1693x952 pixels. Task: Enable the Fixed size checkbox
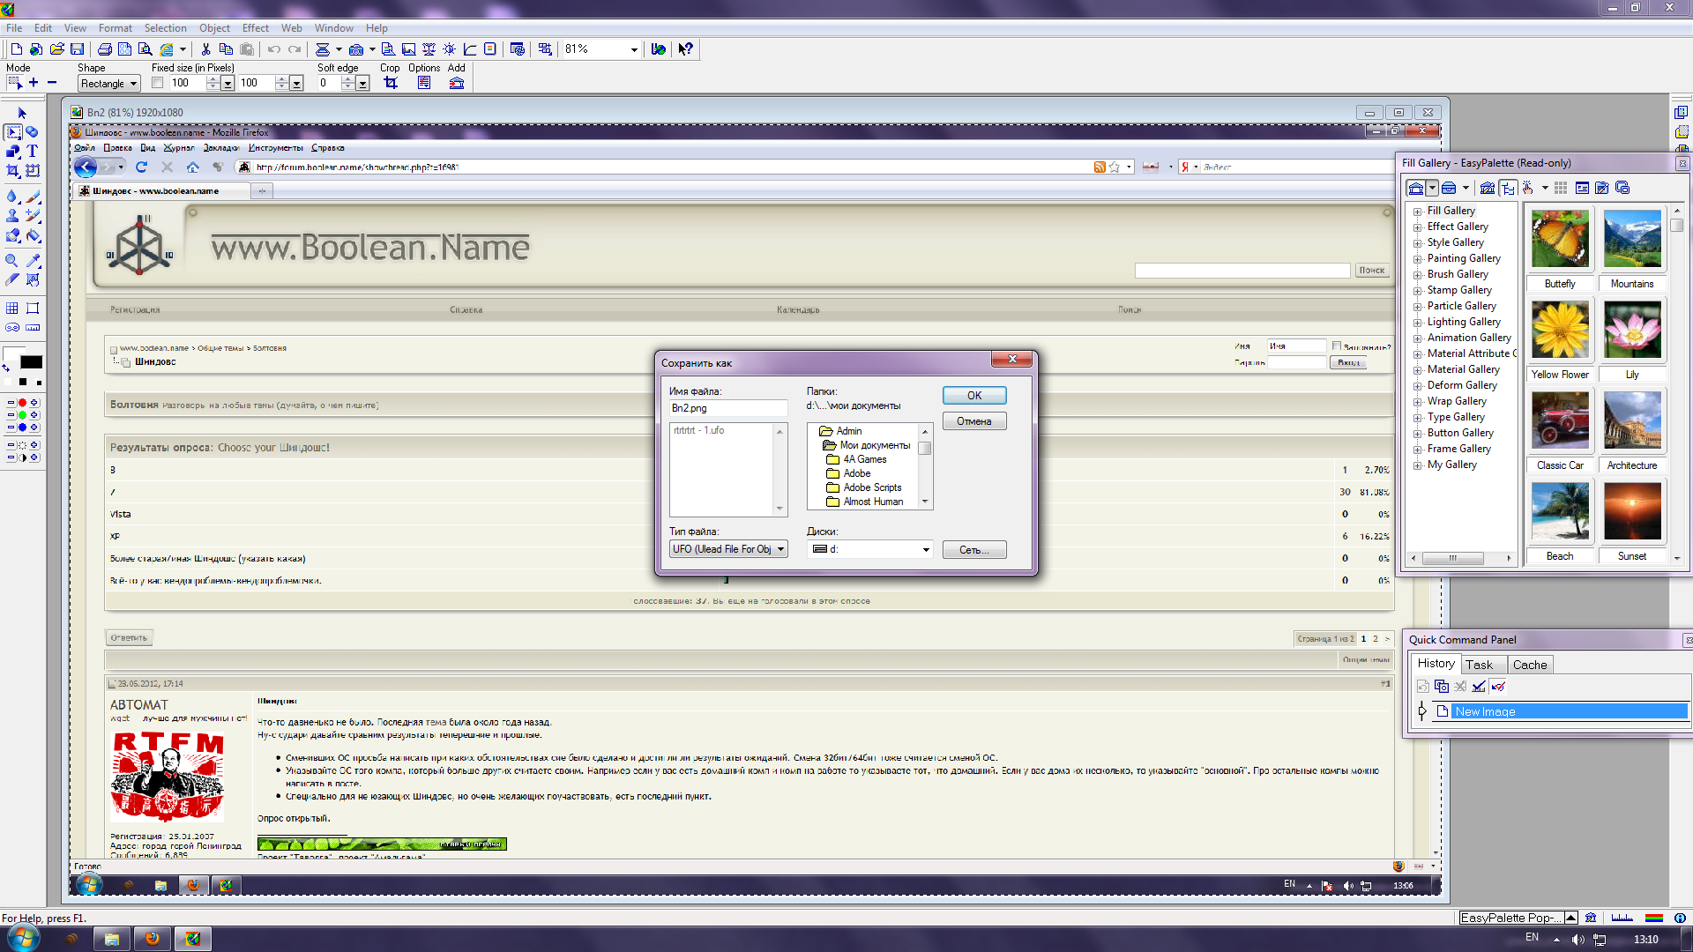[157, 83]
